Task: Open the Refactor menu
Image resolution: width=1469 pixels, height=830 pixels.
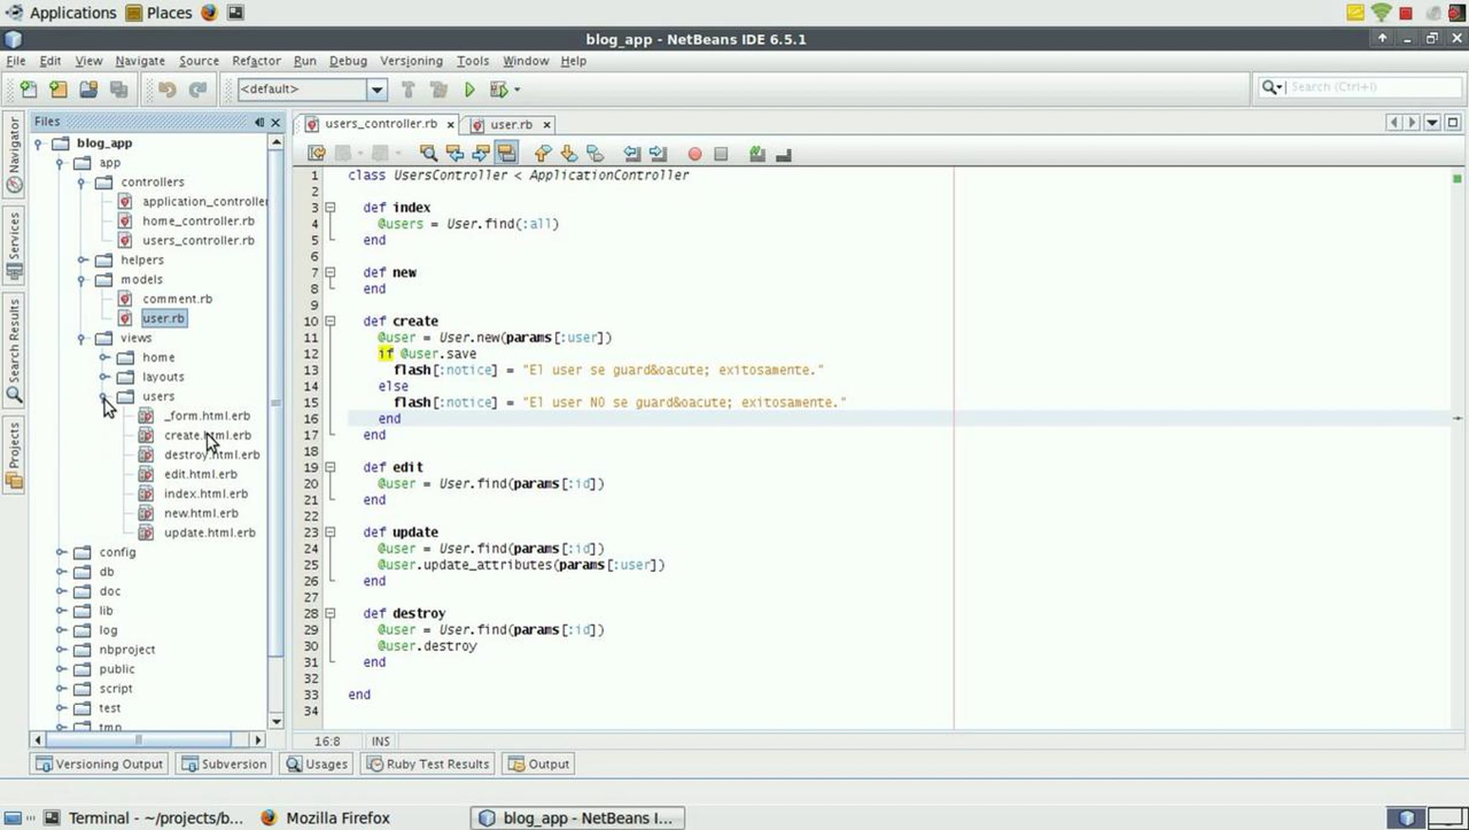Action: (256, 61)
